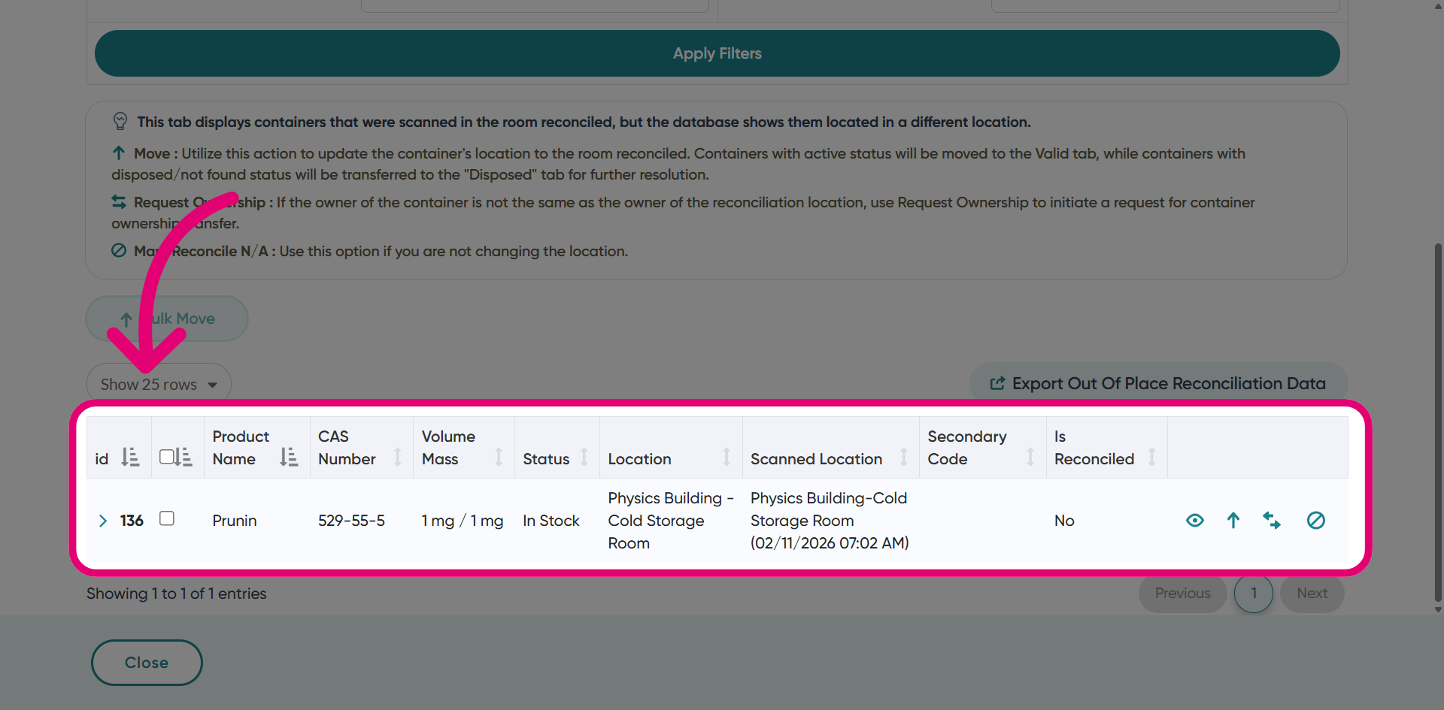The image size is (1444, 710).
Task: Export Out Of Place Reconciliation Data
Action: (1158, 384)
